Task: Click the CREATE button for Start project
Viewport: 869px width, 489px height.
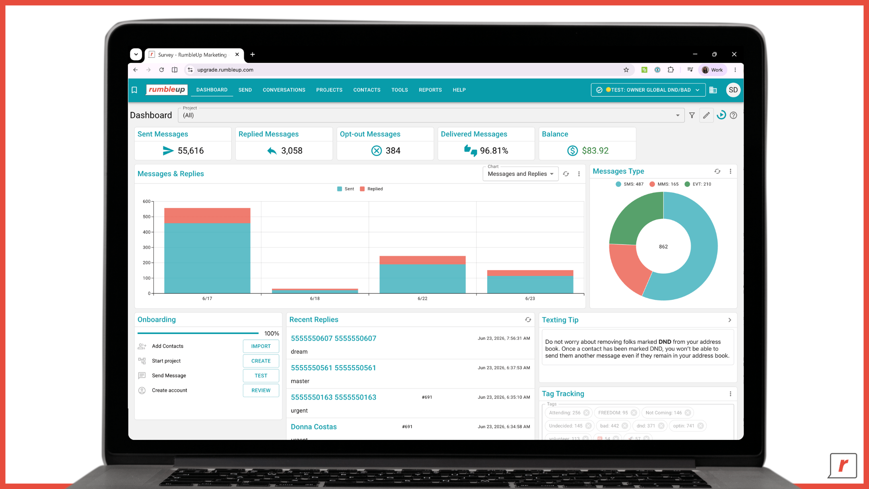Action: click(261, 361)
